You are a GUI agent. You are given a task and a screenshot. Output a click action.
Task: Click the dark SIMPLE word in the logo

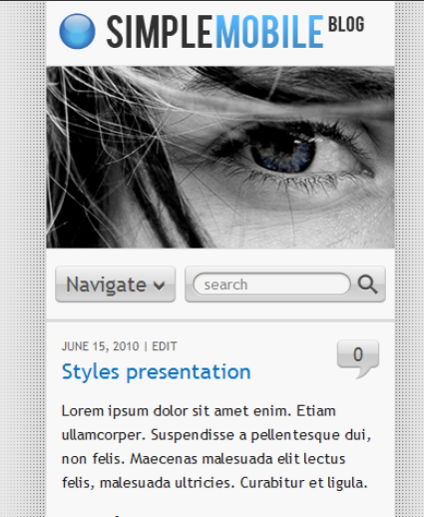[x=159, y=32]
